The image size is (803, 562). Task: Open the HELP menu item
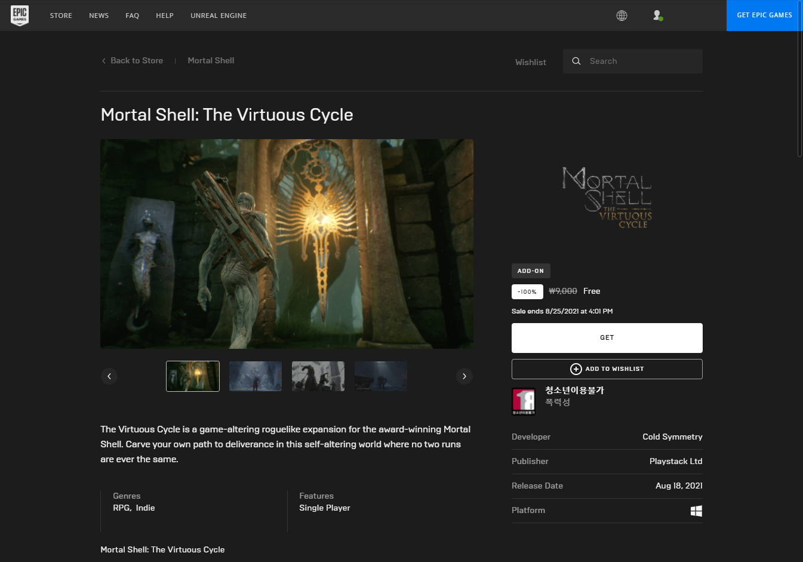click(x=165, y=16)
